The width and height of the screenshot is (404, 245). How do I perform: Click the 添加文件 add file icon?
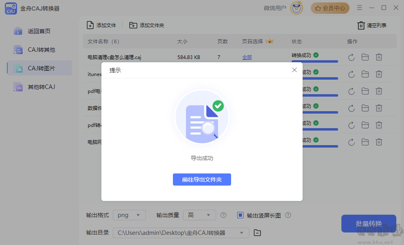pyautogui.click(x=90, y=25)
